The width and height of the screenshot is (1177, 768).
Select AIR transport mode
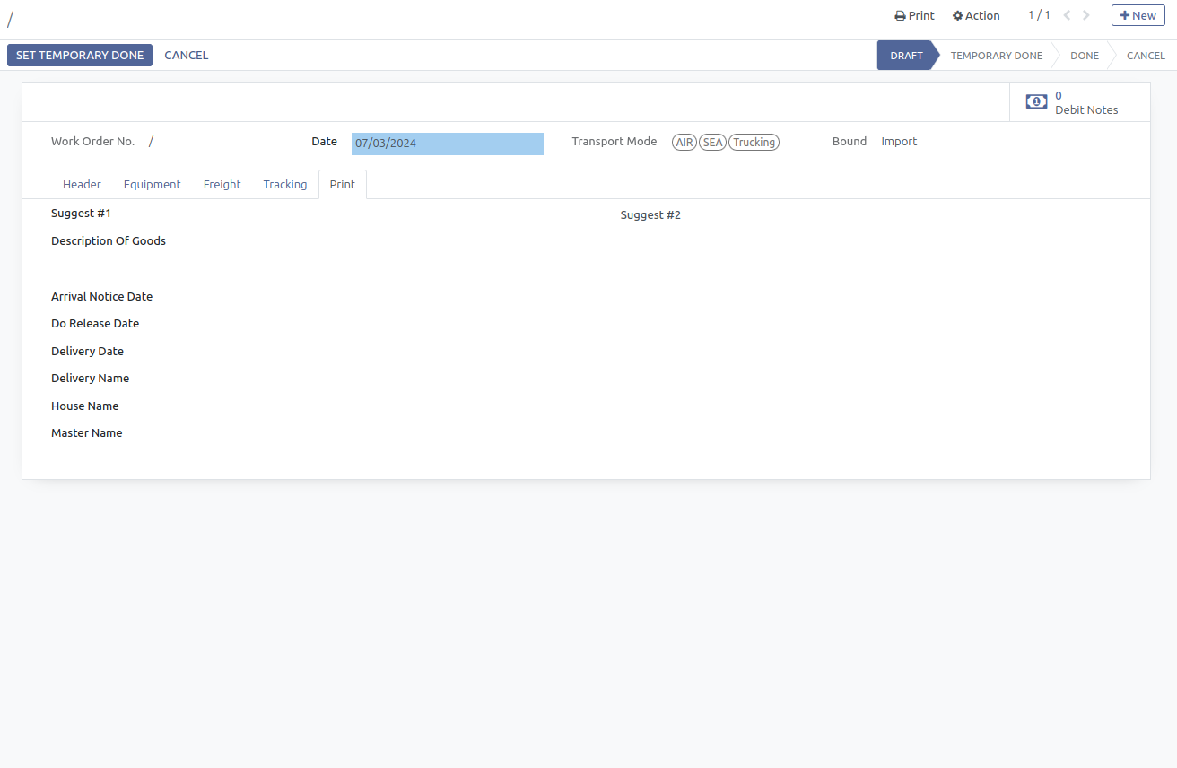click(684, 143)
